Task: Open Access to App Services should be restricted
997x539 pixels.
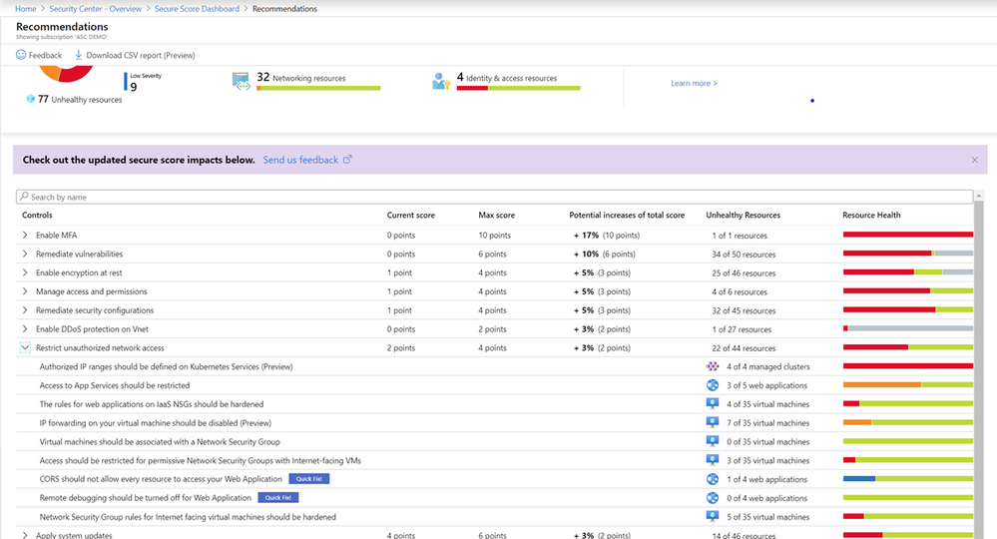Action: 115,385
